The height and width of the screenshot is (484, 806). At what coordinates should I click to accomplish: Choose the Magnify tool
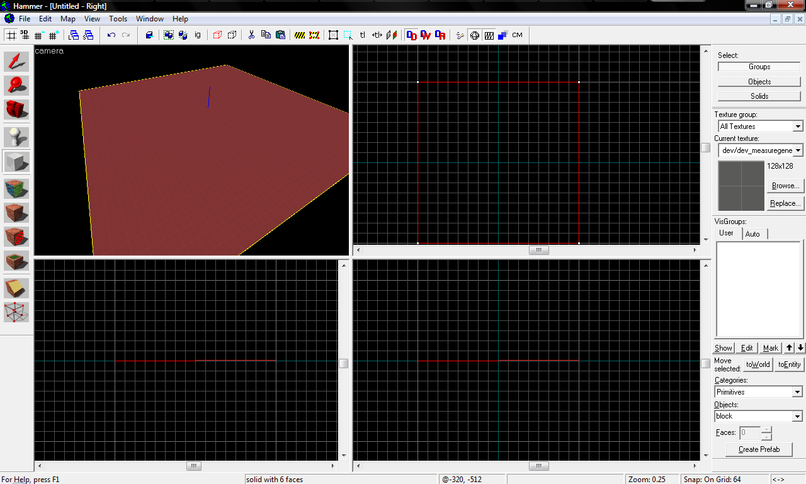[16, 86]
